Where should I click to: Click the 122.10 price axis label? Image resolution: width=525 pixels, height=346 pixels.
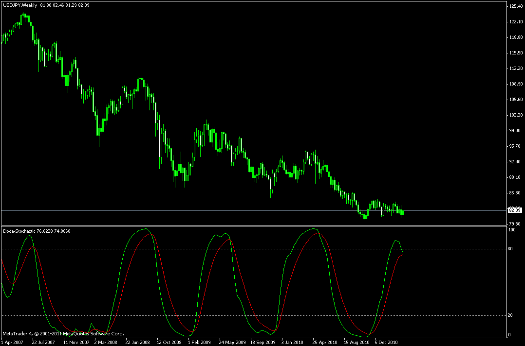click(x=515, y=22)
